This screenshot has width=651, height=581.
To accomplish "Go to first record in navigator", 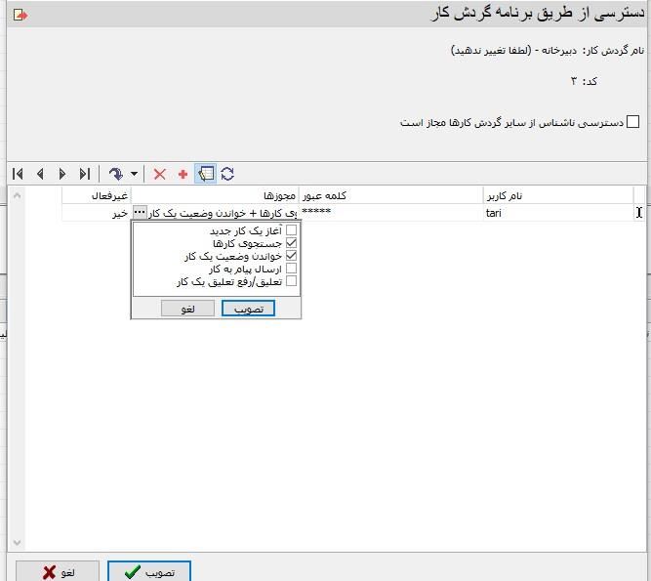I will pos(18,174).
